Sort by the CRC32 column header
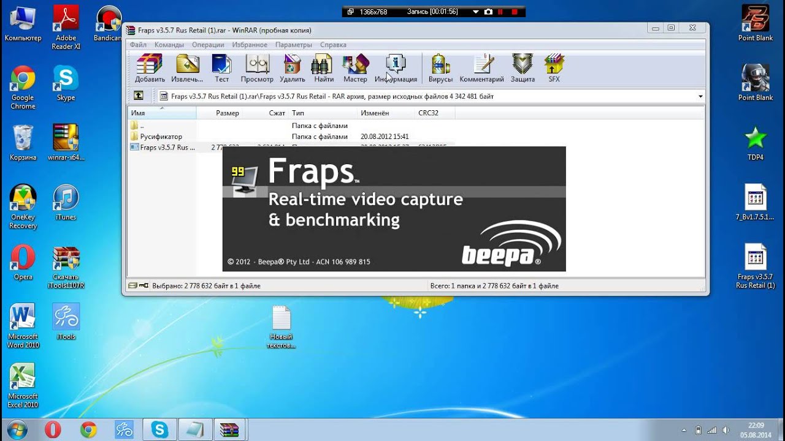 [435, 113]
